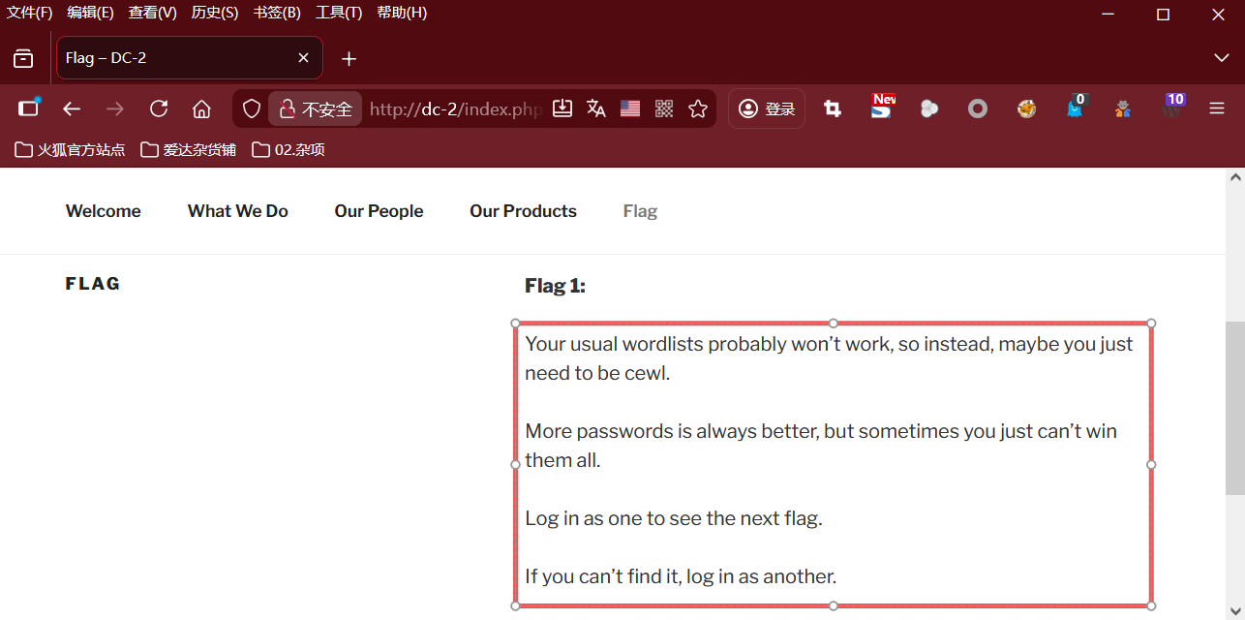The height and width of the screenshot is (620, 1245).
Task: Open the 编辑(E) menu
Action: click(x=90, y=13)
